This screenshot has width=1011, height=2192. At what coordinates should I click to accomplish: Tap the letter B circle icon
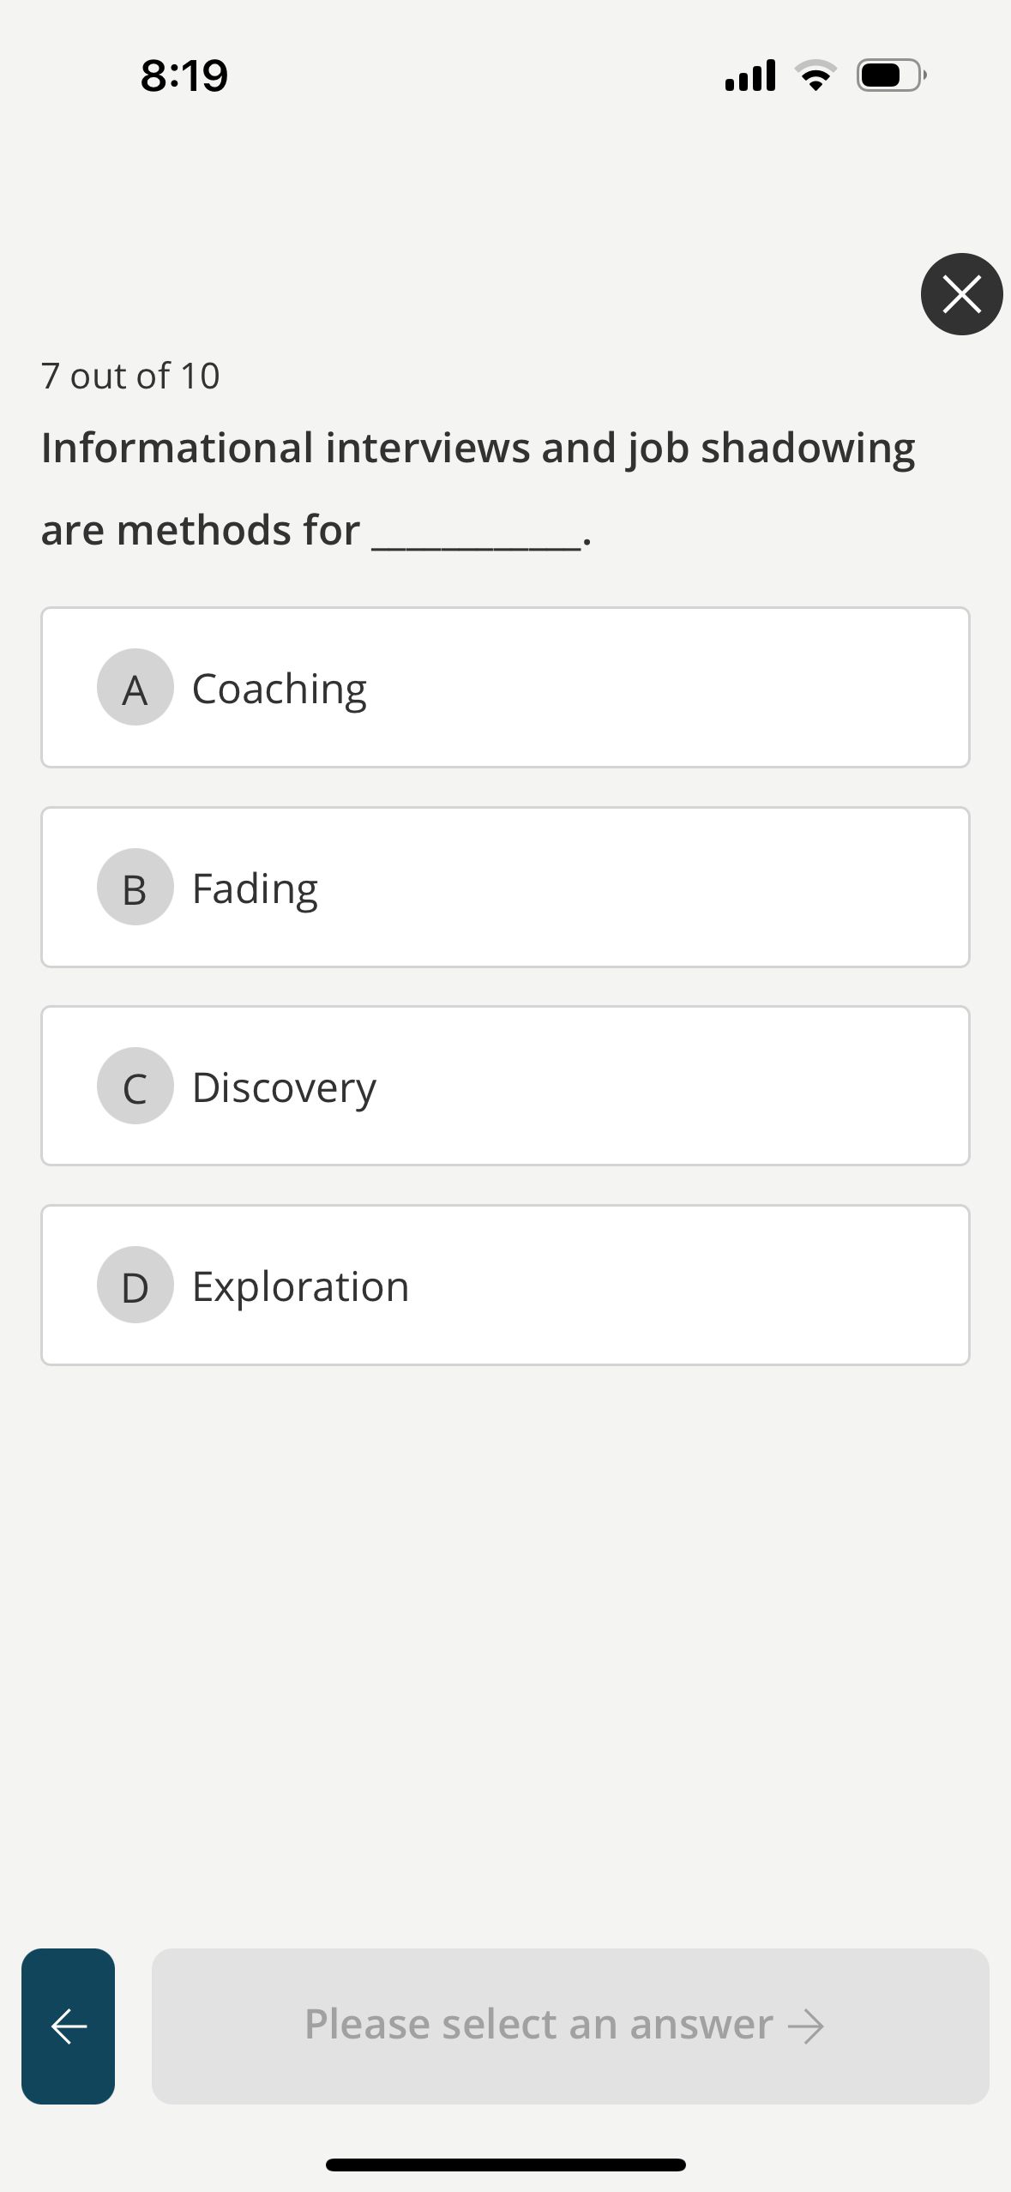click(135, 888)
